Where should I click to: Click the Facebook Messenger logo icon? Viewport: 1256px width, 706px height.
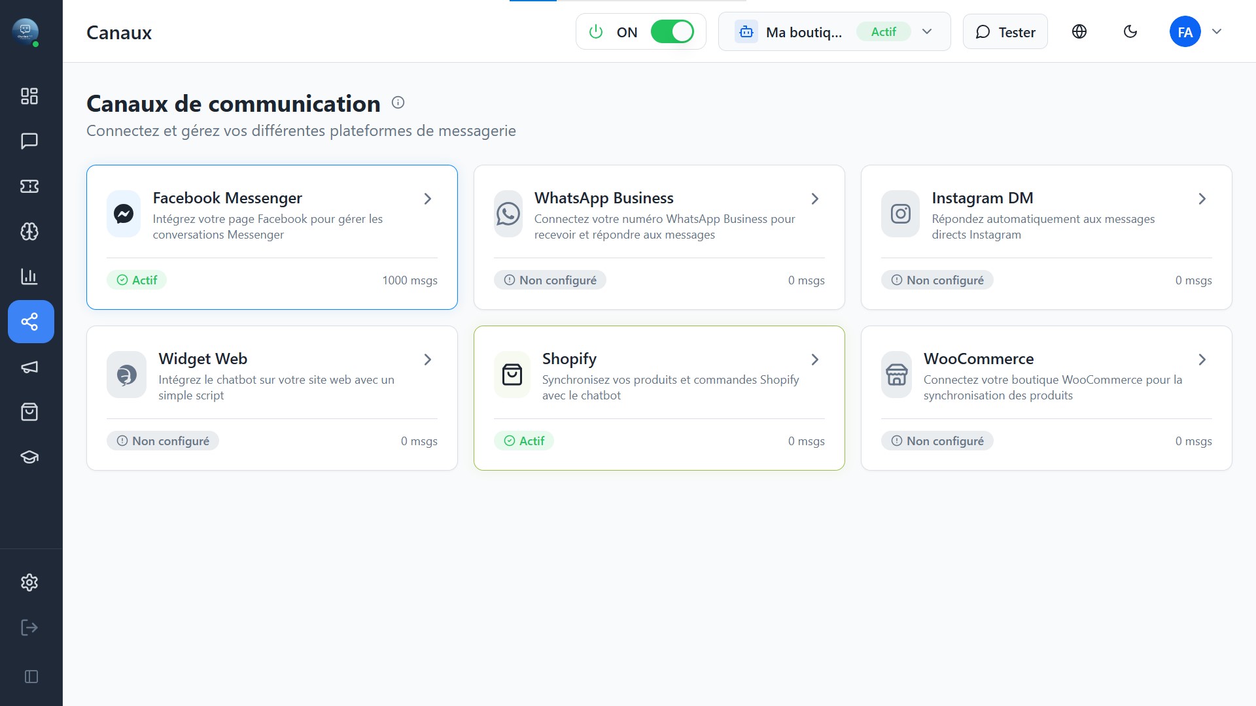[x=124, y=214]
